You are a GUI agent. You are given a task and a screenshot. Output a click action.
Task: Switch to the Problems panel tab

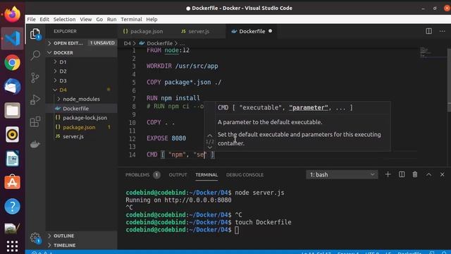[x=143, y=175]
